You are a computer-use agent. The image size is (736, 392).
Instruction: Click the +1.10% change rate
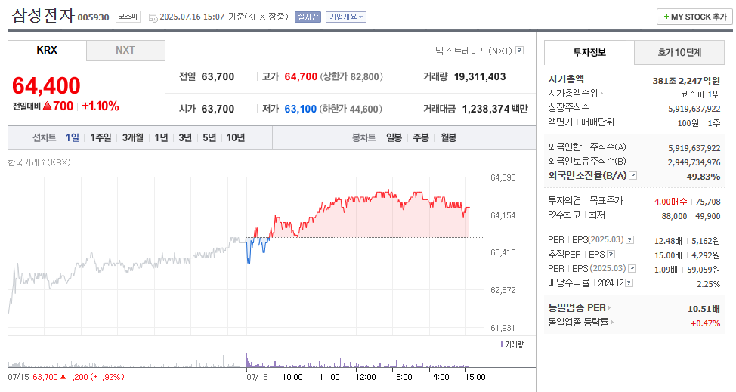[101, 106]
